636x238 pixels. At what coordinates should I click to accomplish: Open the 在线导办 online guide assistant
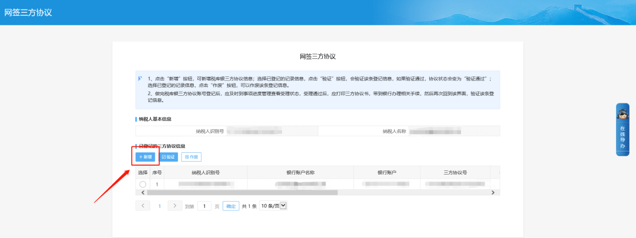(622, 129)
